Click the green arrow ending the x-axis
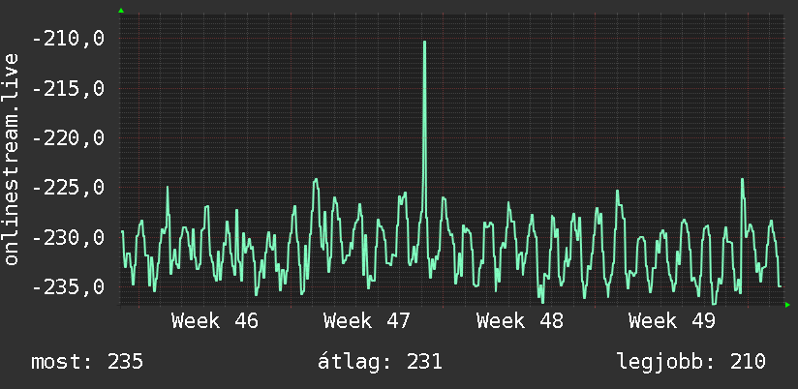This screenshot has height=389, width=798. [x=787, y=305]
